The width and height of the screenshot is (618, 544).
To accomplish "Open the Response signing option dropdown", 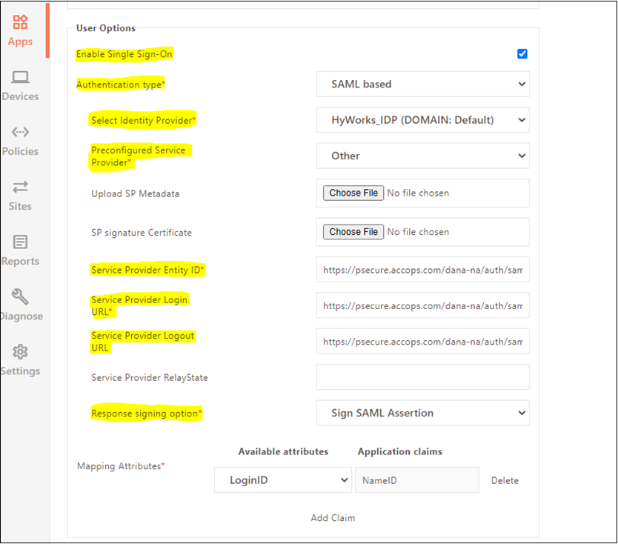I will point(422,414).
